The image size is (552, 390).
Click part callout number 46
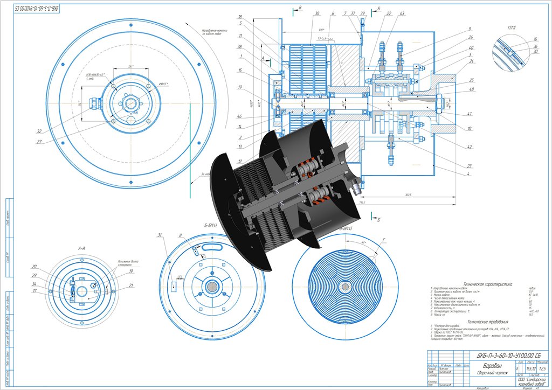[x=239, y=116]
